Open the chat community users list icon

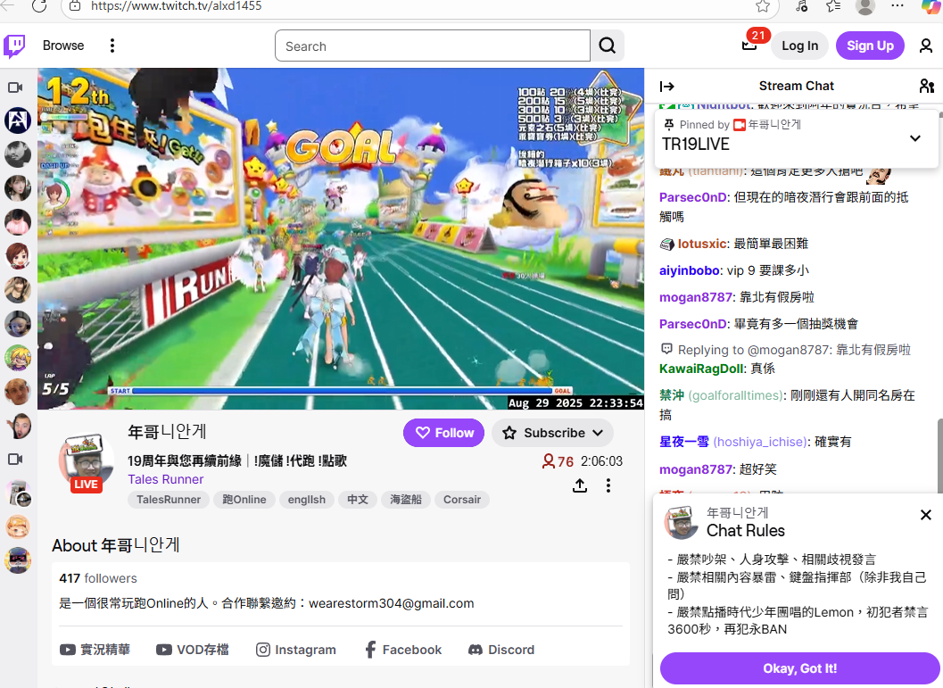pyautogui.click(x=926, y=87)
